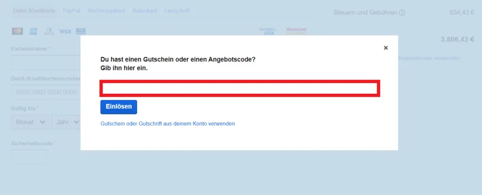Click the total 3.806,43 € amount
This screenshot has width=482, height=195.
[458, 39]
